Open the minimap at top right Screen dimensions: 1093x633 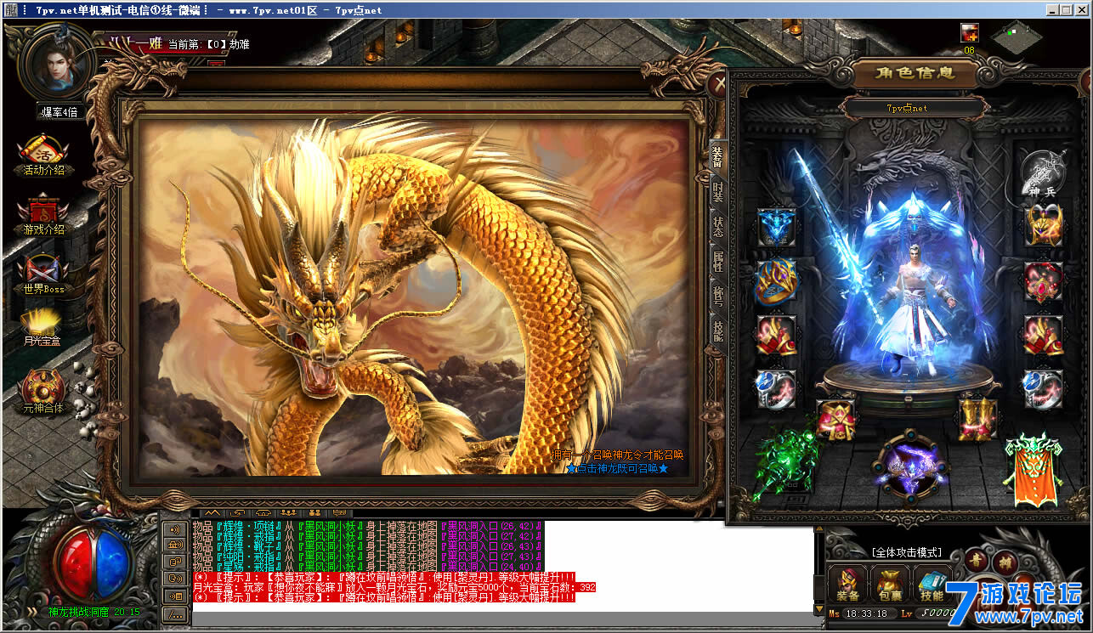(x=1016, y=37)
